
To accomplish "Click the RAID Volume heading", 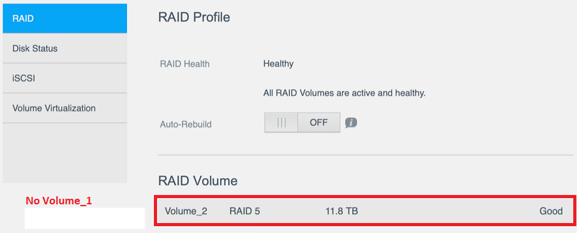I will click(x=198, y=181).
